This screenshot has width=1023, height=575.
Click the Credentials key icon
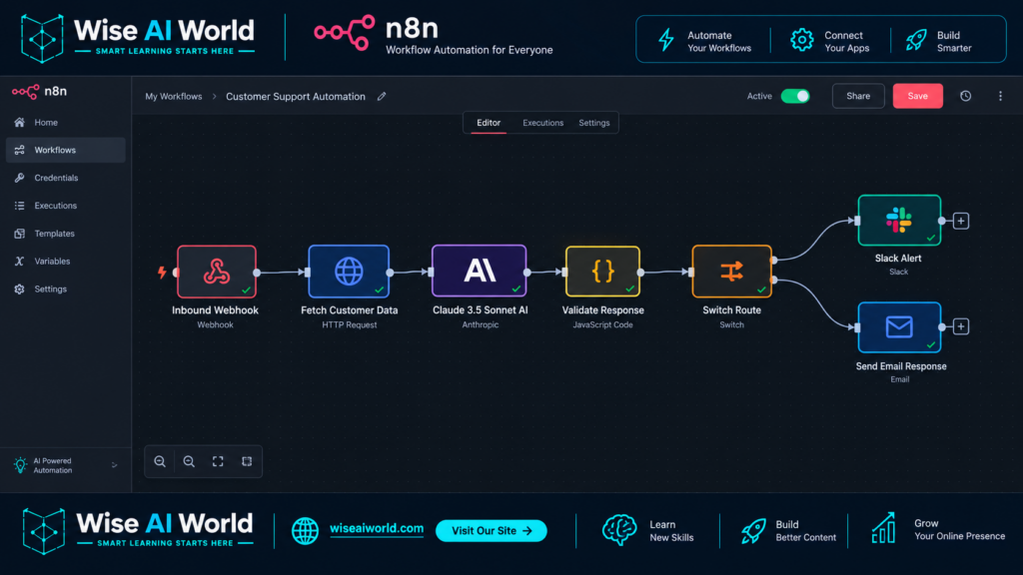pyautogui.click(x=20, y=178)
